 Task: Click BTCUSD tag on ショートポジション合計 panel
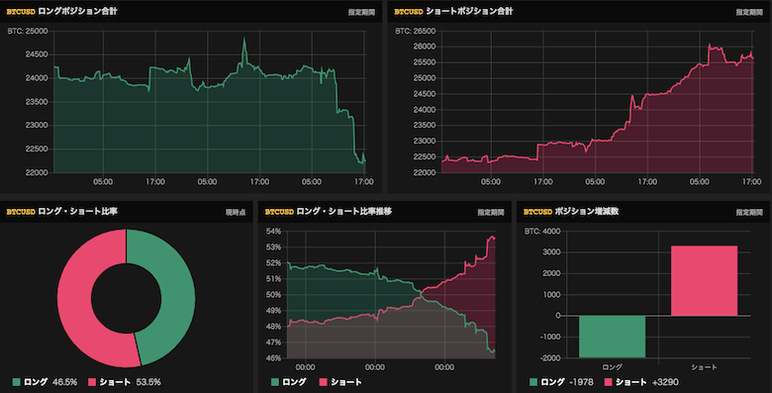(x=409, y=12)
